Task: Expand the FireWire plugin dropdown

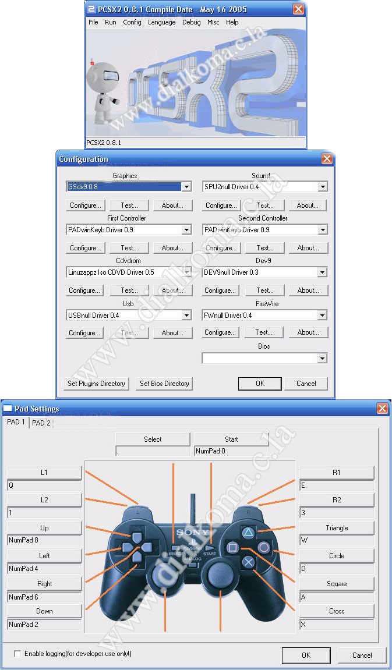Action: (323, 315)
